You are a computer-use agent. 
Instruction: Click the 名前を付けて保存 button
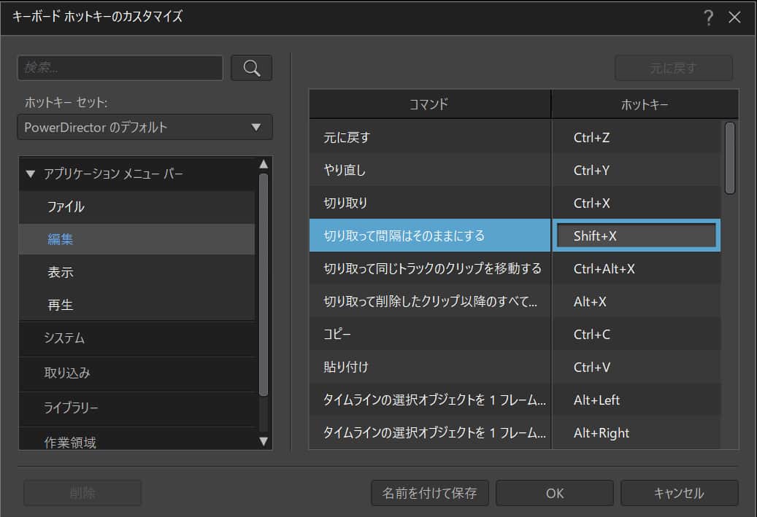pos(429,493)
